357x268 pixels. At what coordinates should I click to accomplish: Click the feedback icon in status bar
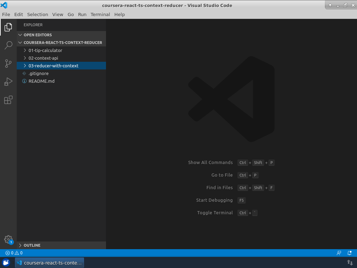coord(339,253)
